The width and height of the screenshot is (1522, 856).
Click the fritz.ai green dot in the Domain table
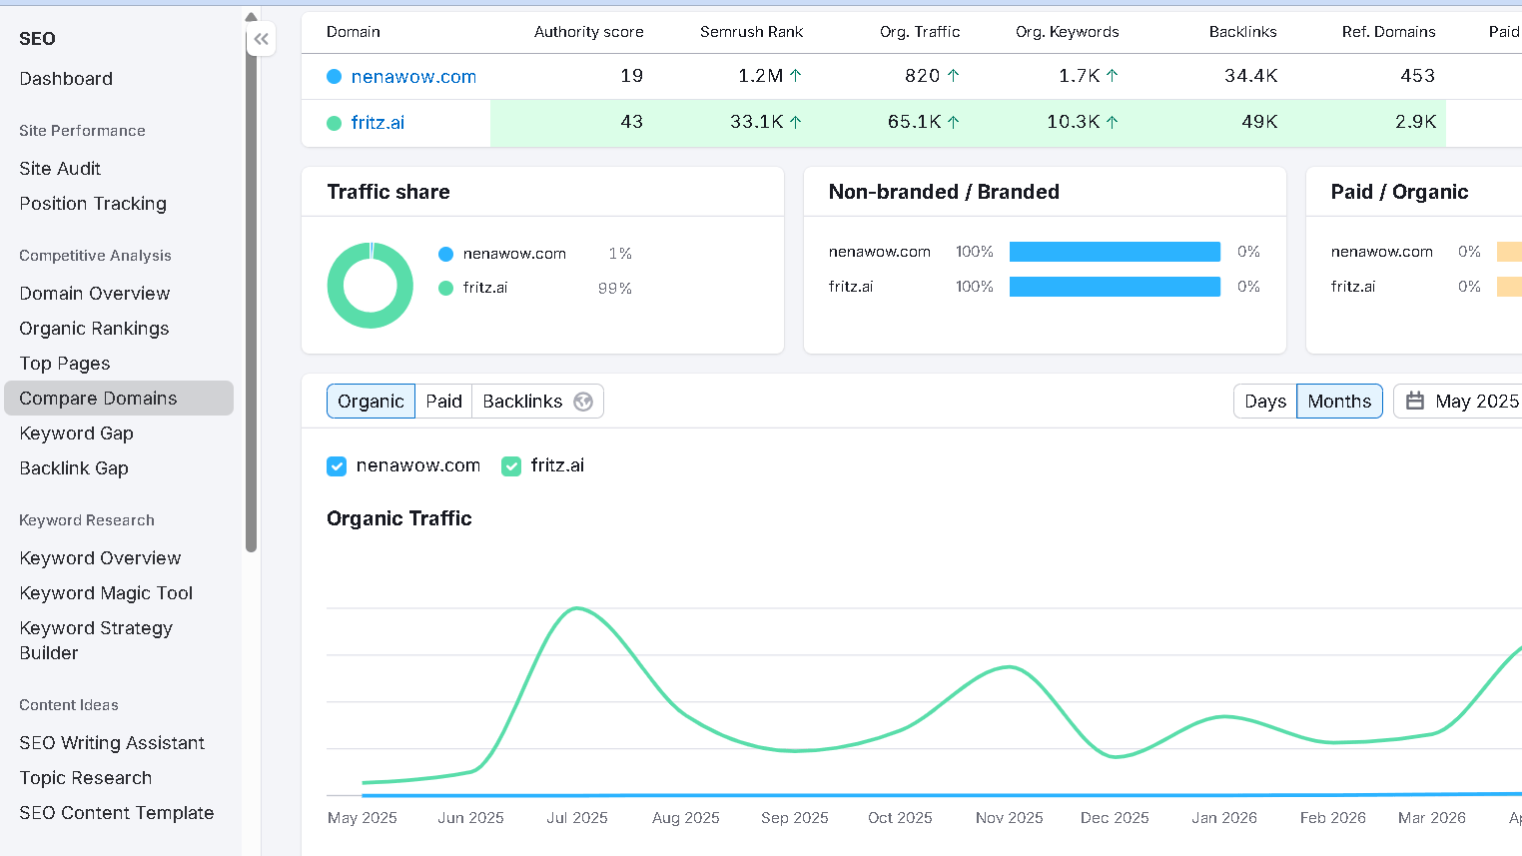[x=335, y=123]
